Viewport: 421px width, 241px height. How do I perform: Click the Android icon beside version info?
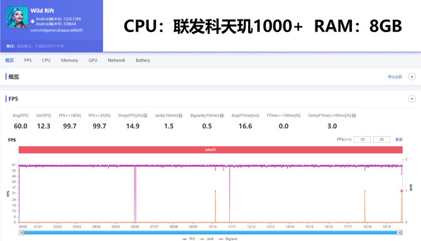point(33,21)
